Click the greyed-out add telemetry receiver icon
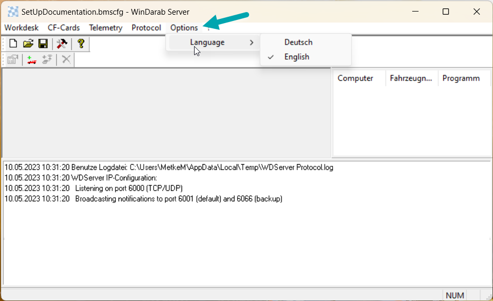 pyautogui.click(x=47, y=59)
